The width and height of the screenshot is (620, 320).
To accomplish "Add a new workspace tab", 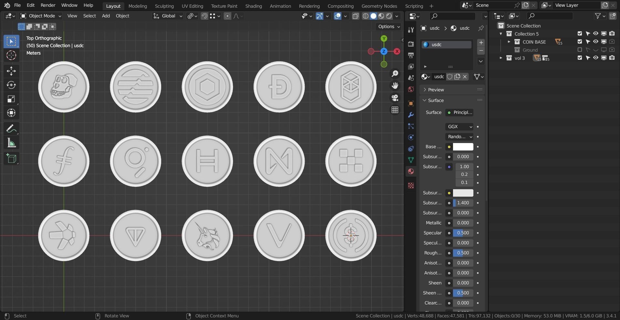I will tap(431, 6).
